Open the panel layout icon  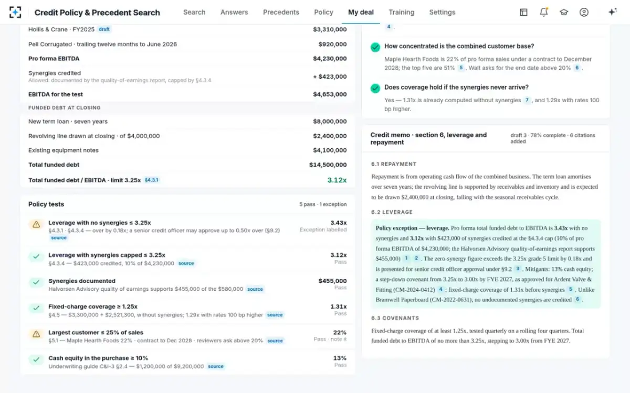pos(523,12)
